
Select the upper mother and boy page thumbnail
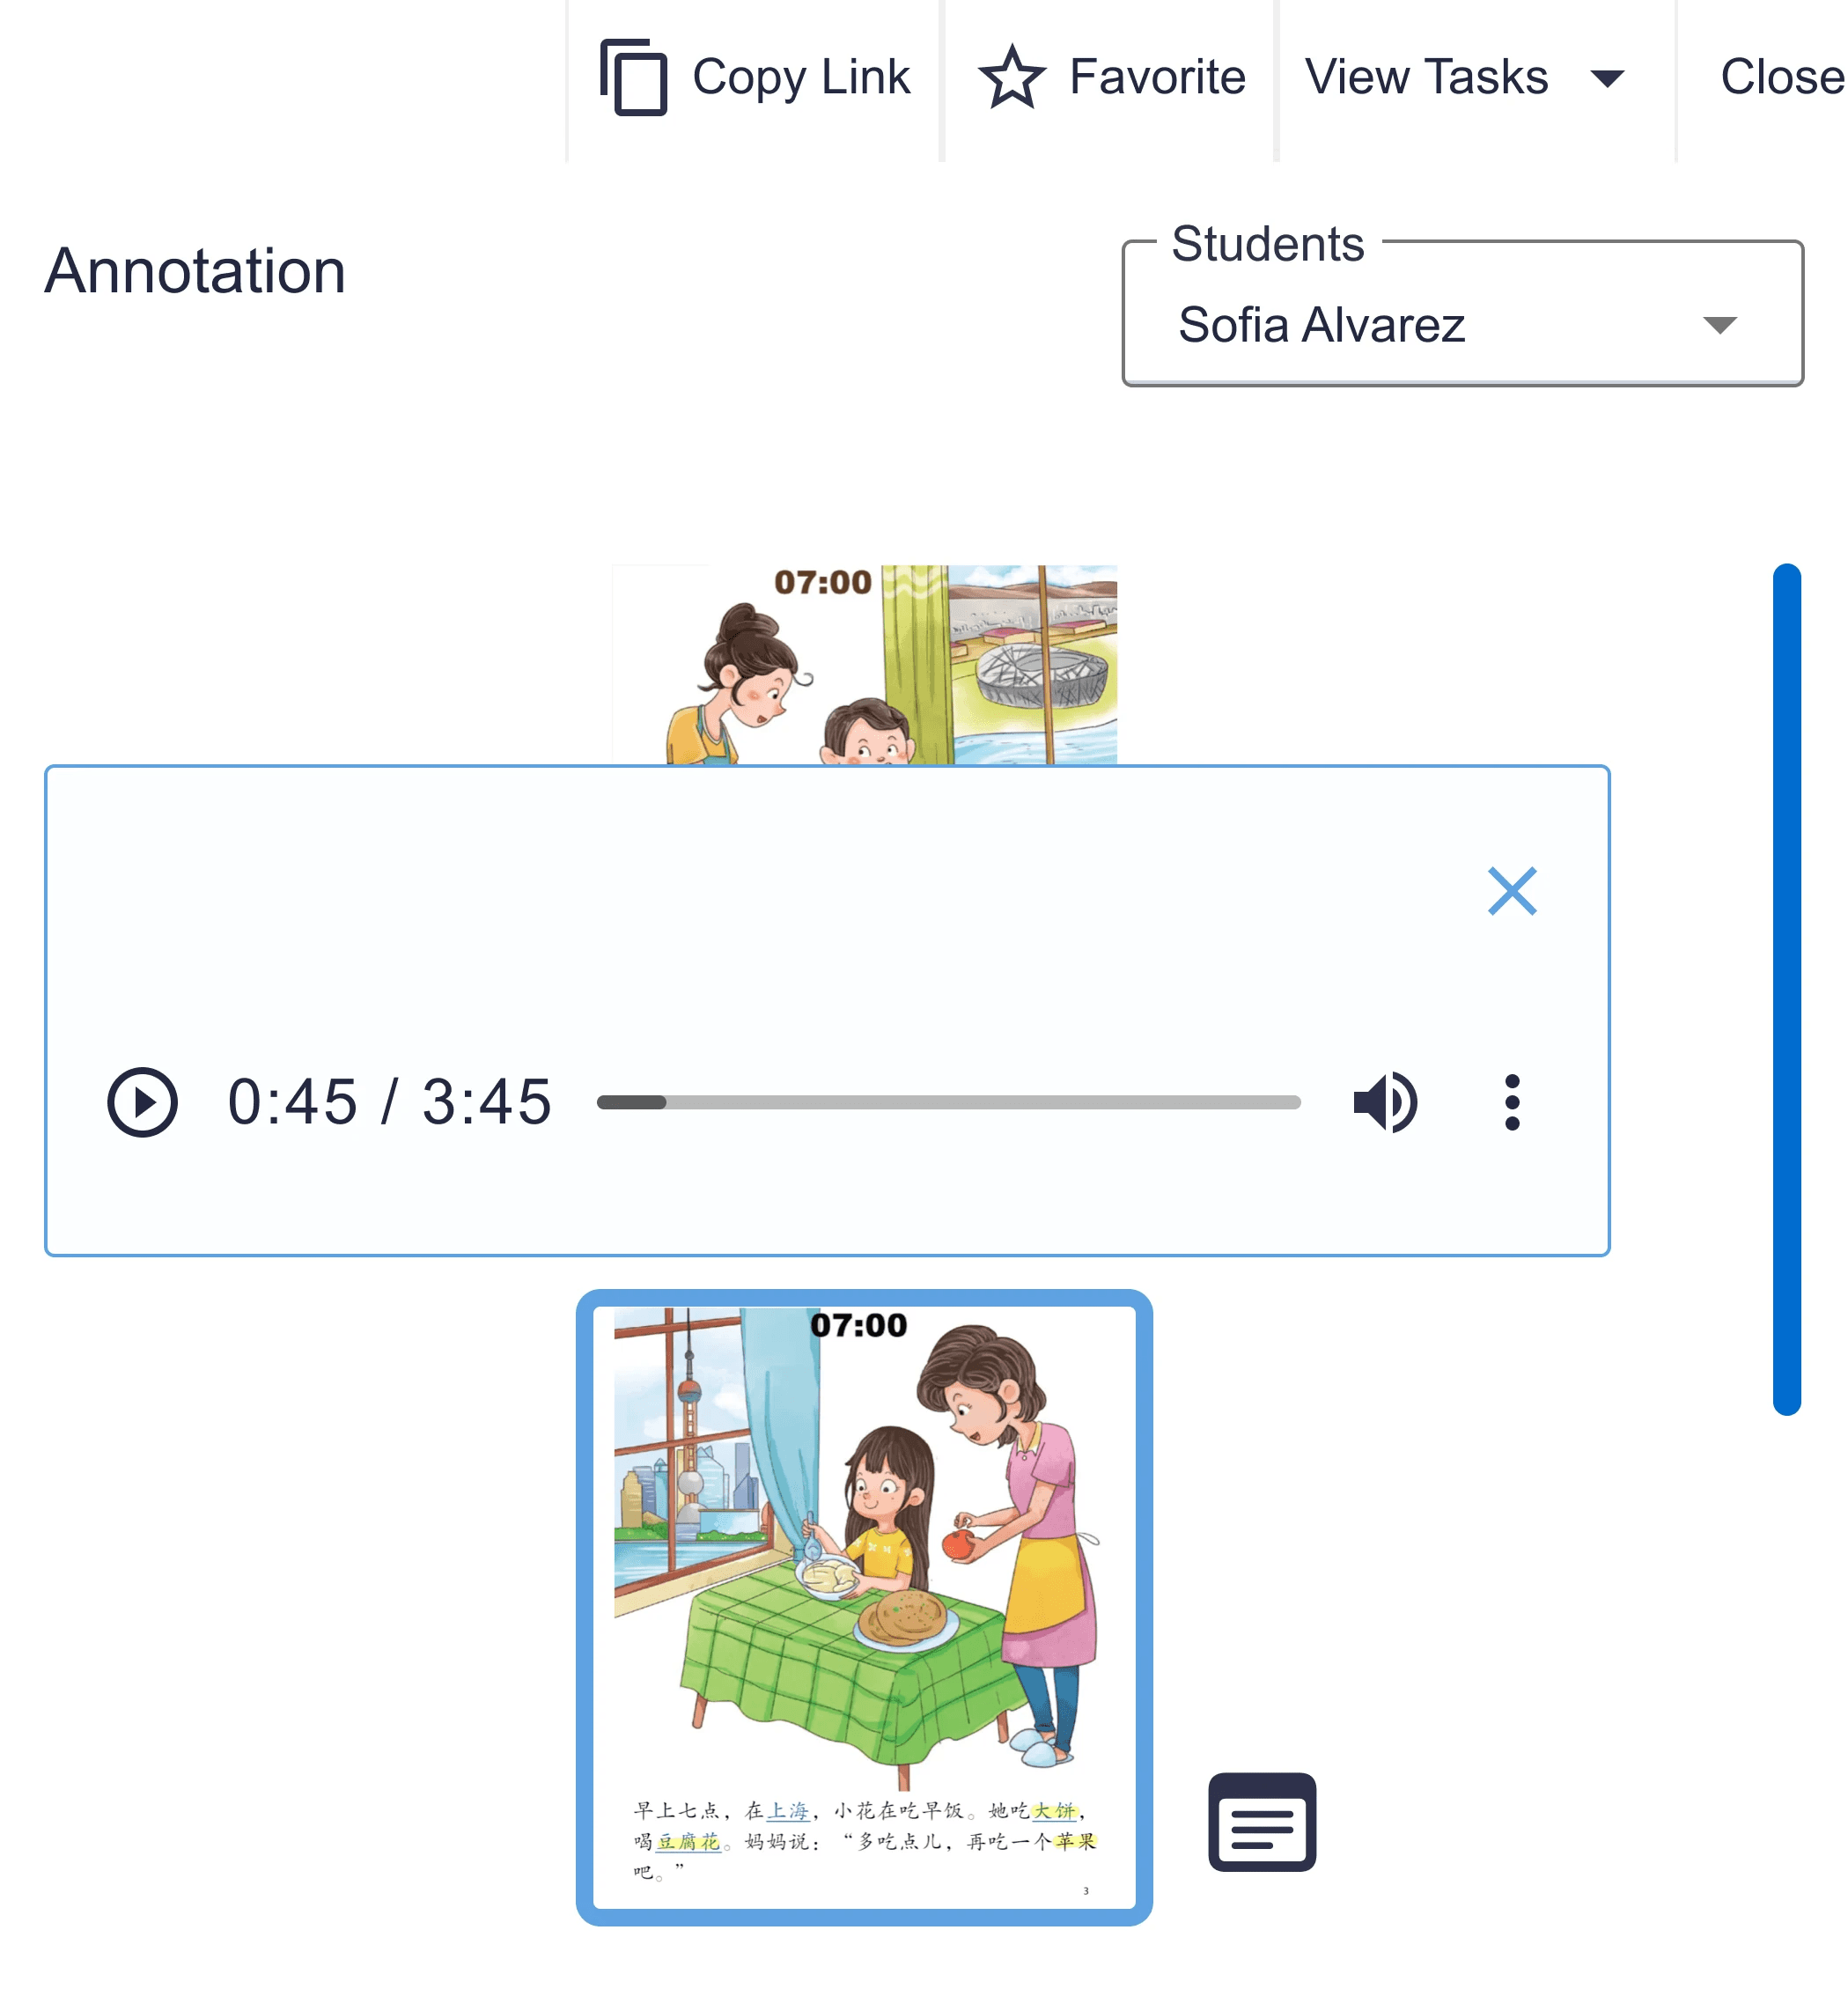point(864,664)
